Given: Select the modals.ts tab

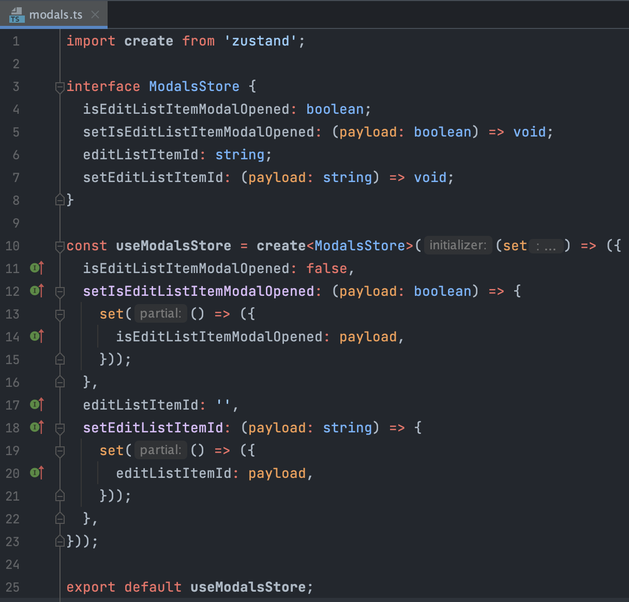Looking at the screenshot, I should pyautogui.click(x=55, y=14).
